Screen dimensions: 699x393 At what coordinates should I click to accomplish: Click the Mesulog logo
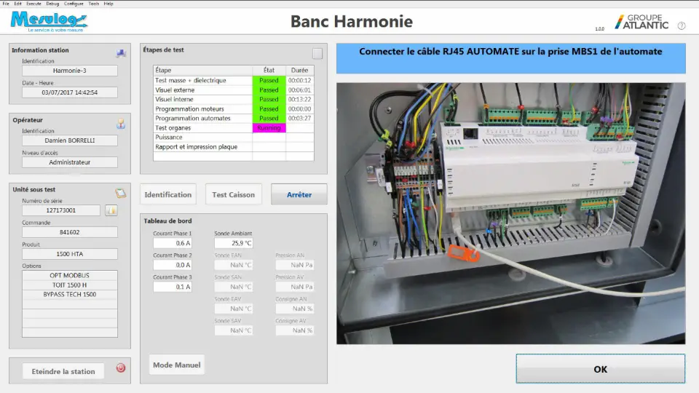coord(49,22)
